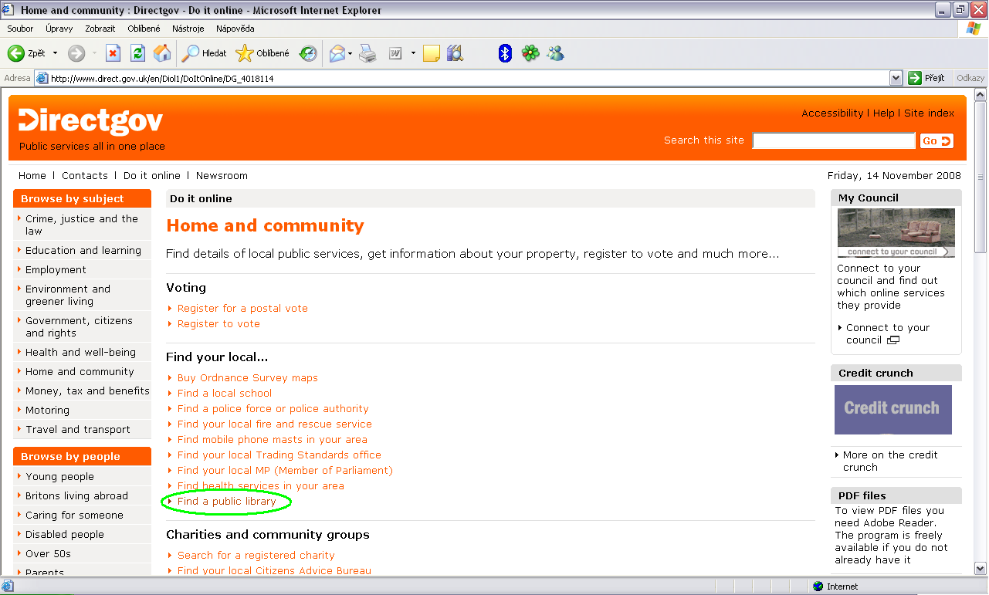Click the My Council sofa thumbnail
This screenshot has height=595, width=989.
coord(896,233)
